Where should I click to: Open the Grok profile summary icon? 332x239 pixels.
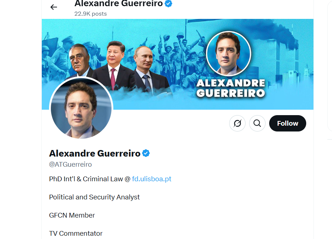pyautogui.click(x=237, y=123)
